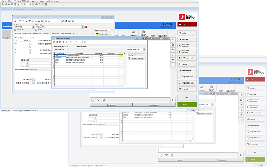Click the scroll-to-top arrow beside the document grid
Viewport: 267px width, 167px height.
(x=173, y=40)
